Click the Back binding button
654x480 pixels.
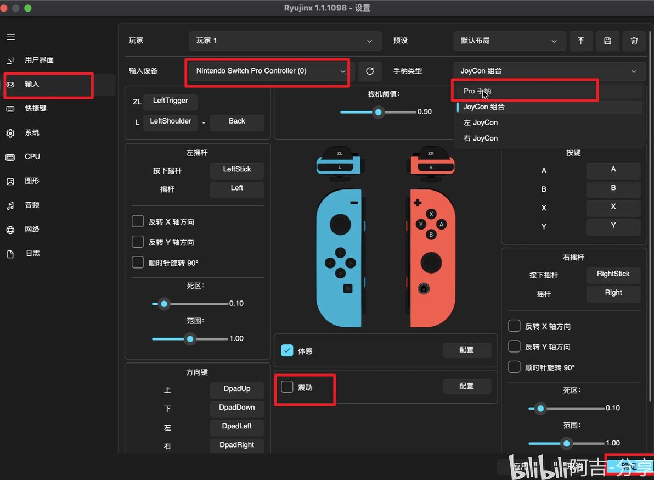pyautogui.click(x=237, y=122)
